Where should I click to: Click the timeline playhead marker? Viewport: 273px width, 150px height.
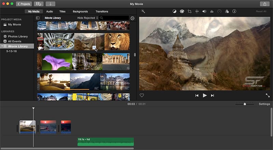(33, 108)
